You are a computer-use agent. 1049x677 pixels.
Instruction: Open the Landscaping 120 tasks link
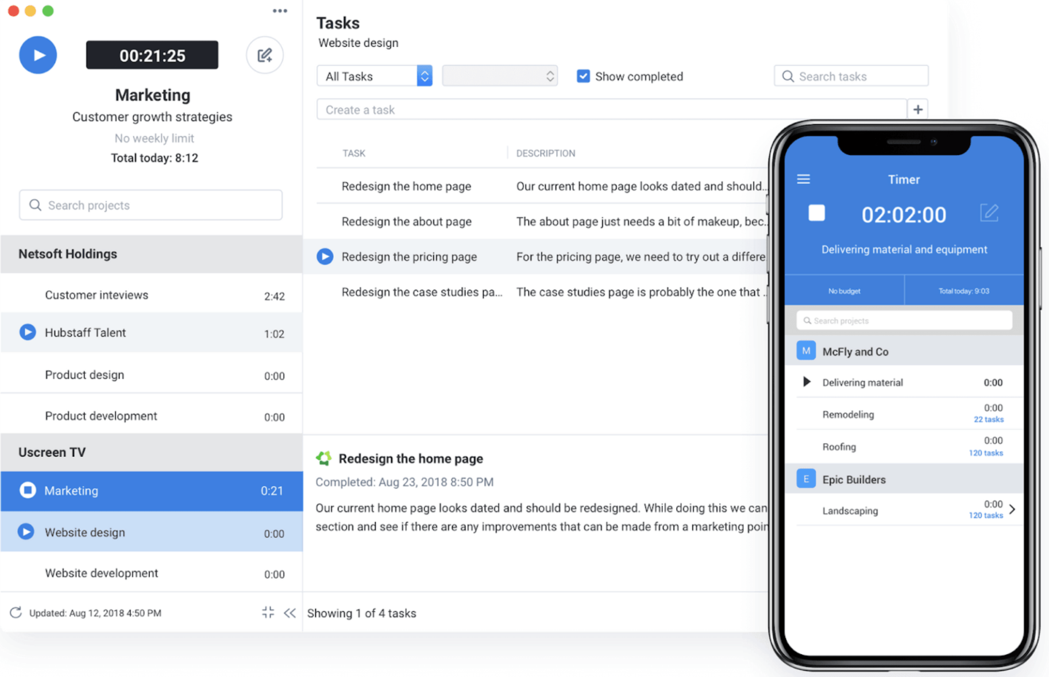pyautogui.click(x=986, y=516)
